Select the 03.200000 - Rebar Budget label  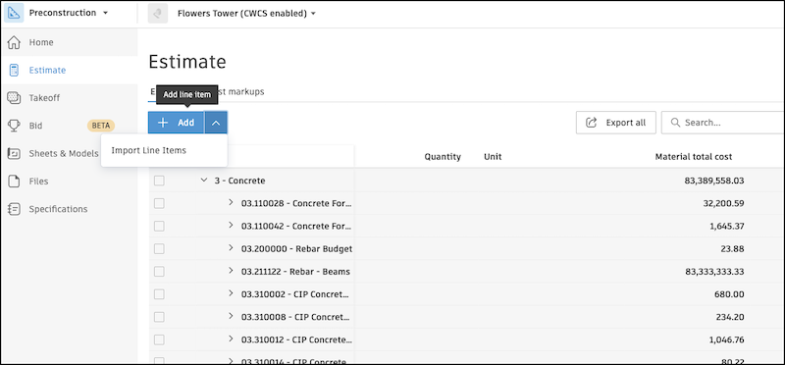[296, 249]
